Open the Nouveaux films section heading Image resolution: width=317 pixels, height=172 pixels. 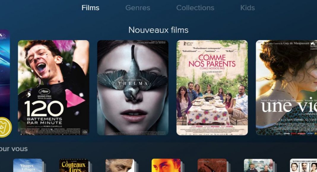click(158, 30)
